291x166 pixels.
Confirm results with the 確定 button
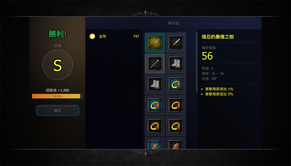[x=57, y=110]
